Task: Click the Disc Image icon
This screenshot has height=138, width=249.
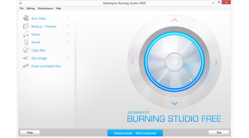Action: pos(26,58)
